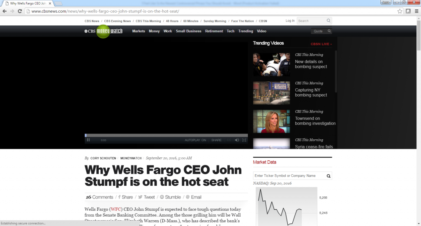Open the Retirement section
The width and height of the screenshot is (421, 226).
tap(214, 31)
